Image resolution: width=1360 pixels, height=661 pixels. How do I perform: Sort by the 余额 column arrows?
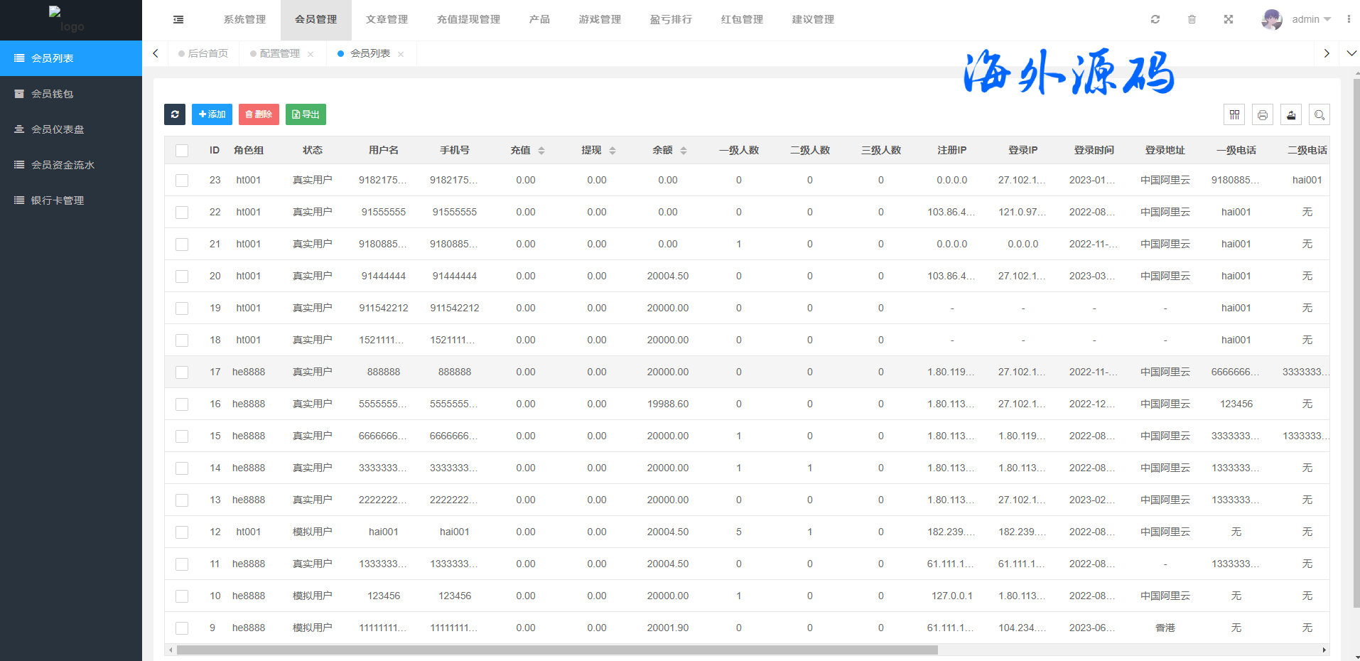tap(684, 151)
